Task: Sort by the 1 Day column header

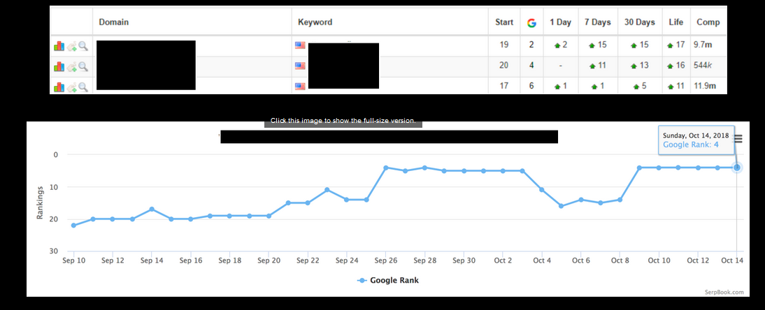Action: [560, 22]
